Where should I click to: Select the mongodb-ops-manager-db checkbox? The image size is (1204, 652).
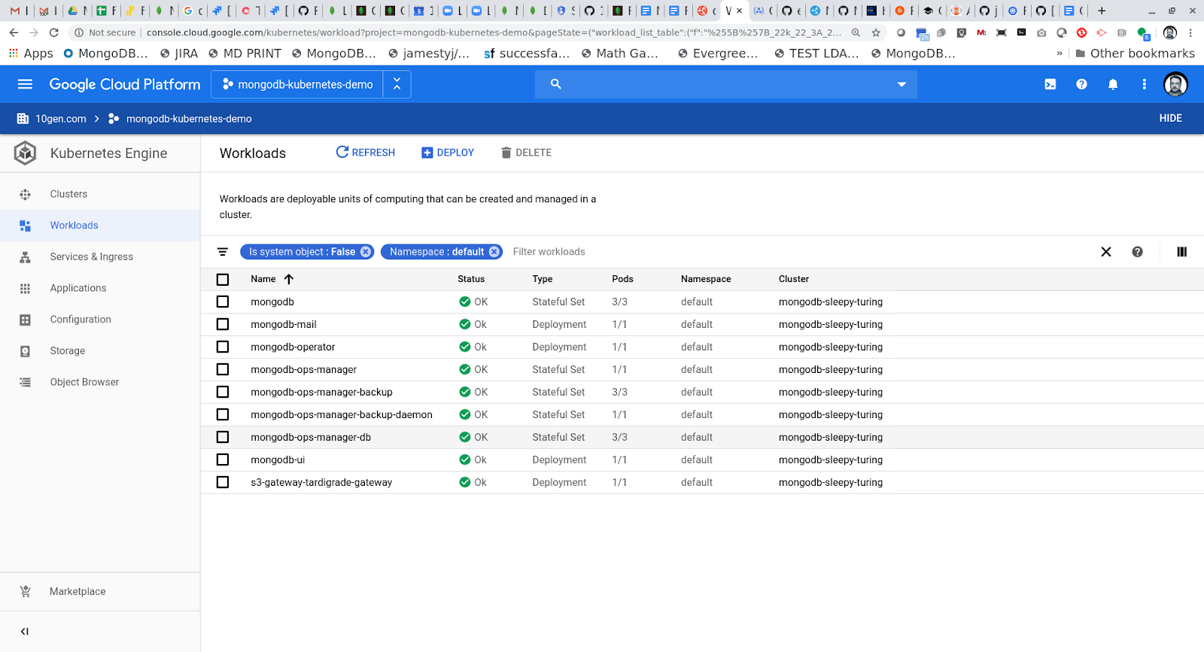point(223,437)
